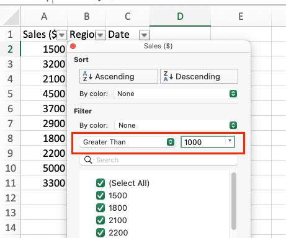
Task: Select column A header
Action: coord(44,16)
